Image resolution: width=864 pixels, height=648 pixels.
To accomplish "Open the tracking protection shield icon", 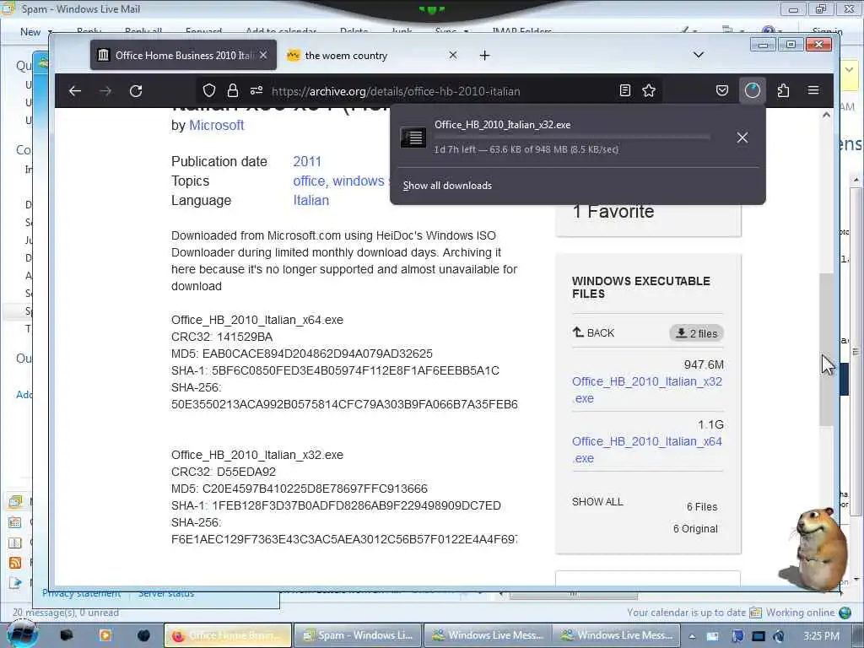I will (209, 91).
